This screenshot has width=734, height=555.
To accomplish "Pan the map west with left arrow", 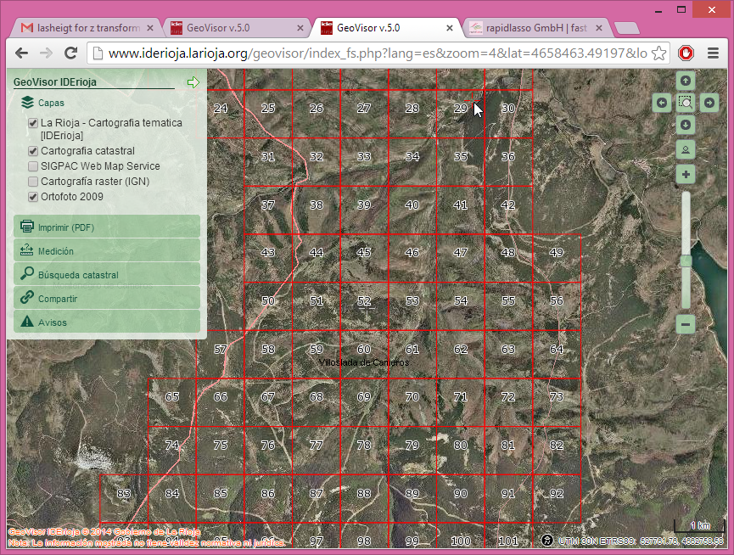I will click(x=663, y=103).
